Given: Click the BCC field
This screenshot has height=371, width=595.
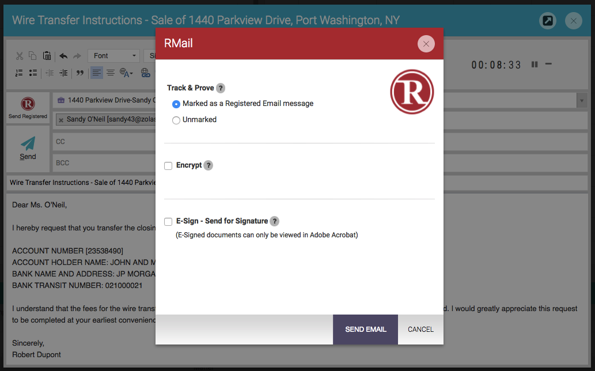Looking at the screenshot, I should point(320,162).
